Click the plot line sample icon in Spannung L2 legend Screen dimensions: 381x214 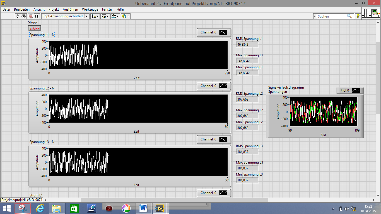(x=223, y=86)
